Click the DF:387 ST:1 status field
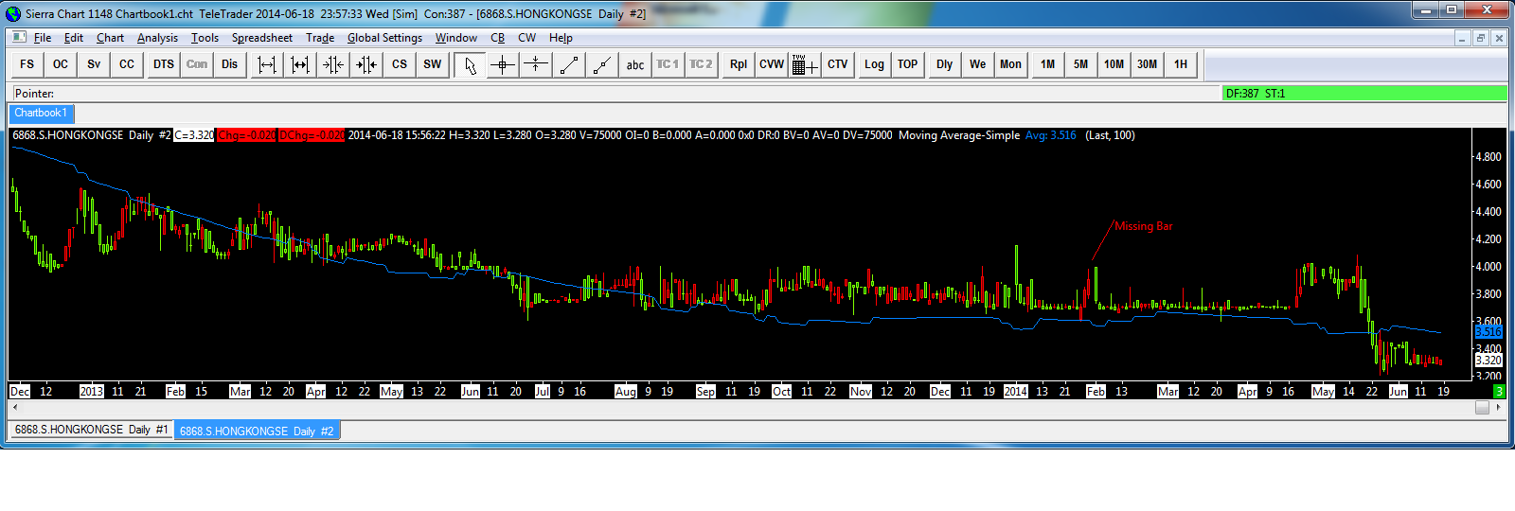The height and width of the screenshot is (511, 1515). tap(1364, 94)
